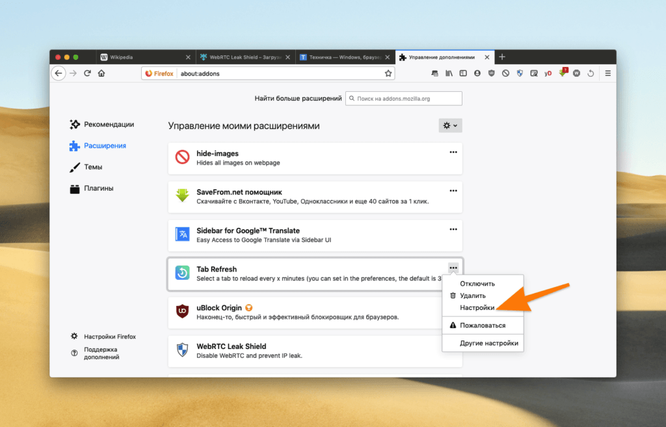Click the Tab Refresh circular arrow toolbar icon
This screenshot has height=427, width=666.
[x=591, y=73]
